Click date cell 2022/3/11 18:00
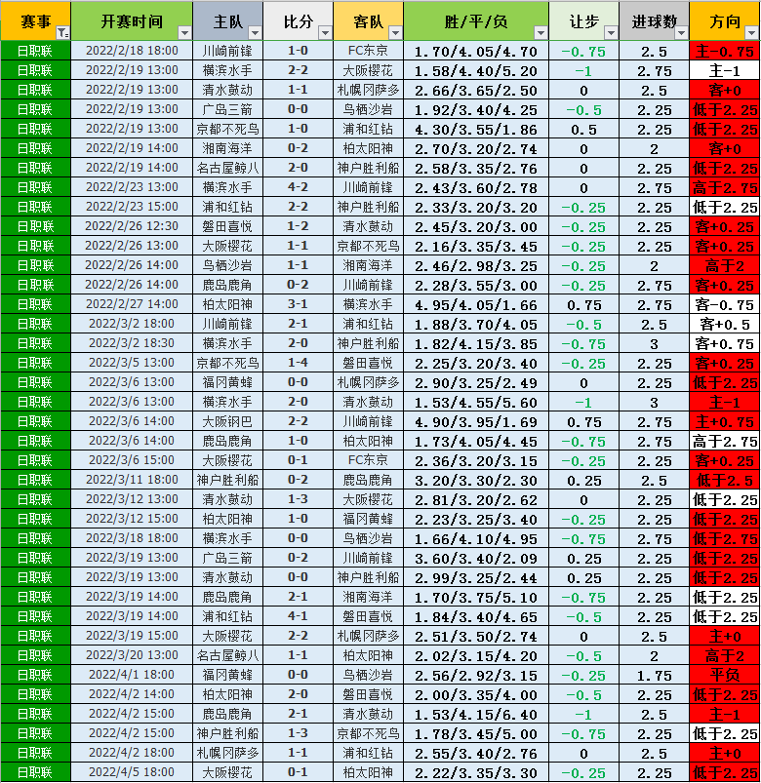Viewport: 761px width, 783px height. (132, 480)
